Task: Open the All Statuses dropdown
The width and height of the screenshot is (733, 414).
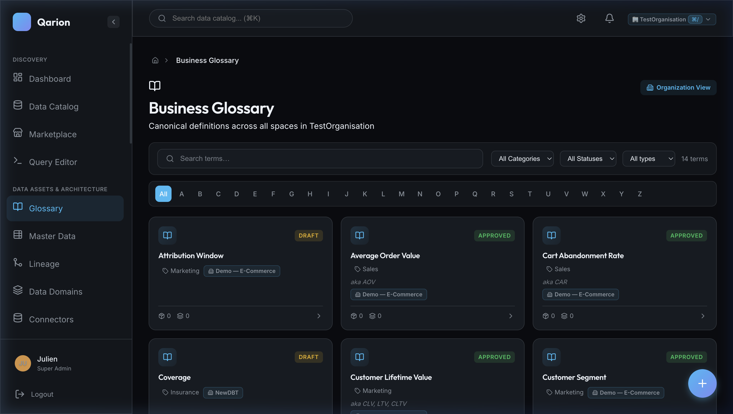Action: (x=588, y=159)
